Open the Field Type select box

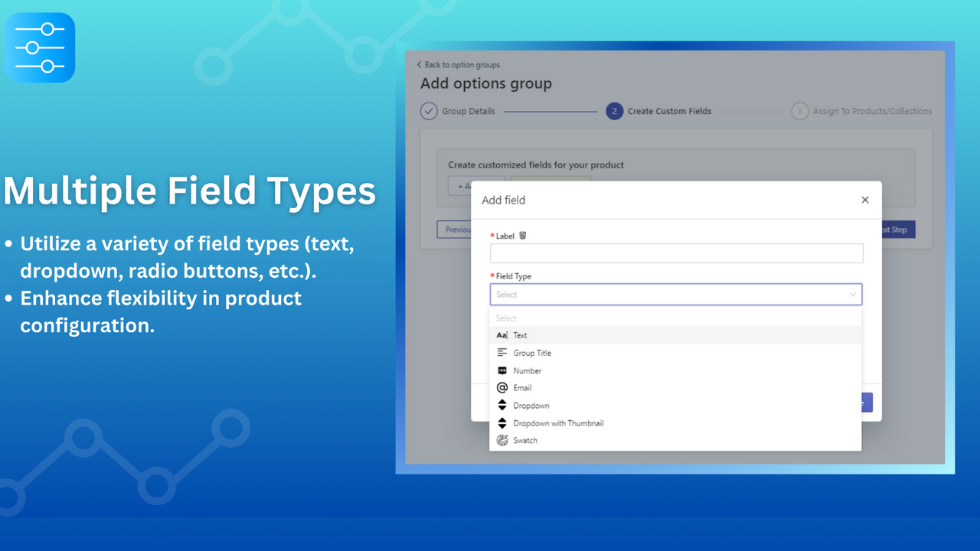click(x=676, y=295)
